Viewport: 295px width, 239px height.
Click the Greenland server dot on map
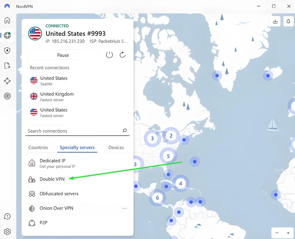pos(217,75)
